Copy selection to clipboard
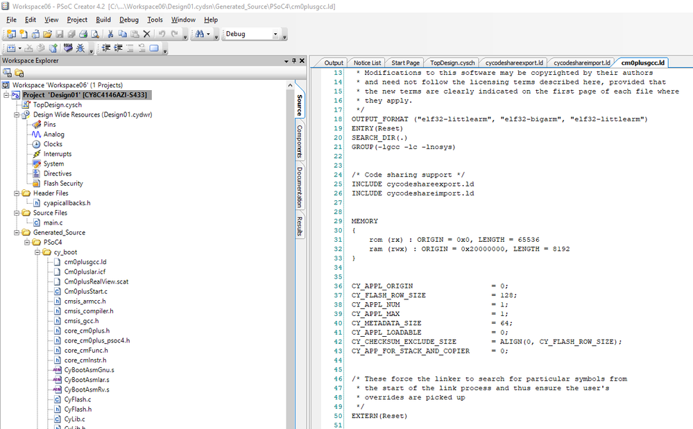This screenshot has height=429, width=693. click(x=122, y=33)
